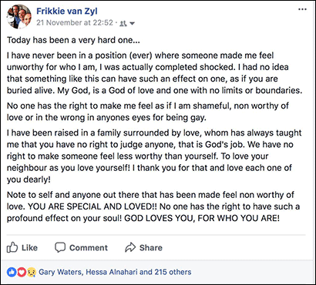Screen dimensions: 316x285
Task: Click the paragraph beginning 'Note to self'
Action: tap(153, 206)
